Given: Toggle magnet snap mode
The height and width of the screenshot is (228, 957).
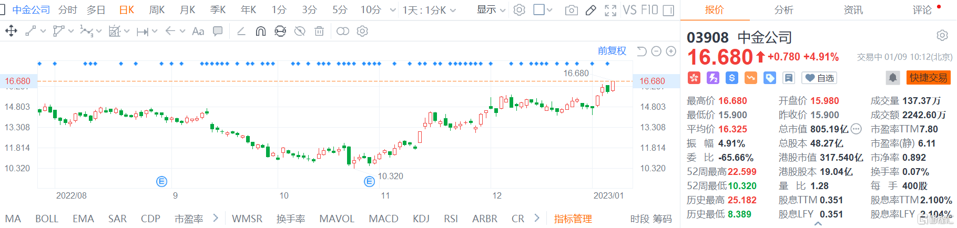Looking at the screenshot, I should click(260, 32).
